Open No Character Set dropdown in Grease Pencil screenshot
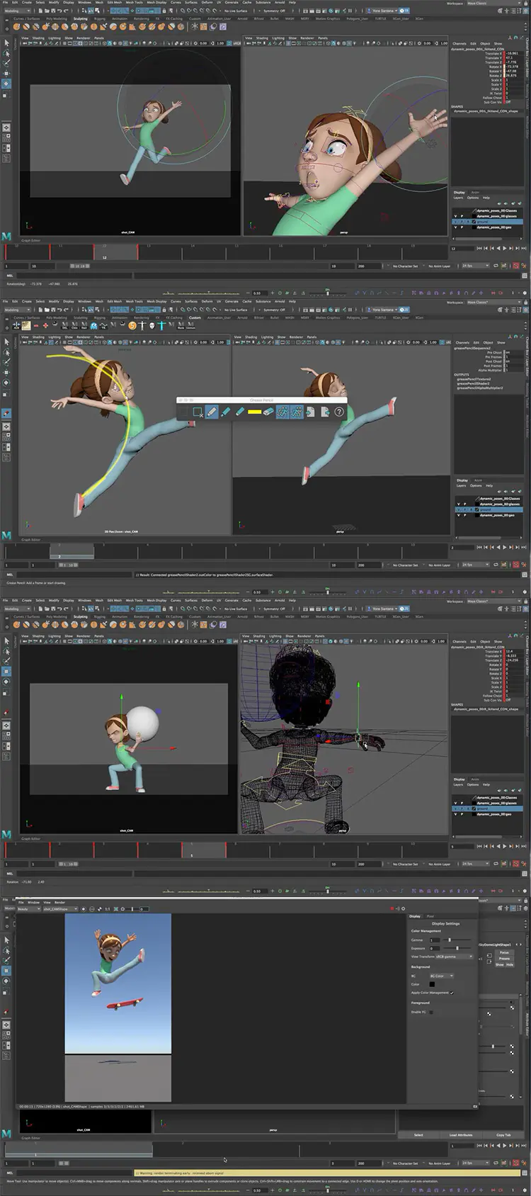 point(404,565)
